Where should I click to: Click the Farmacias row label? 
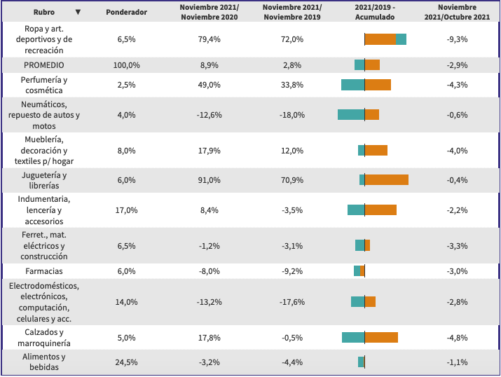tap(44, 270)
